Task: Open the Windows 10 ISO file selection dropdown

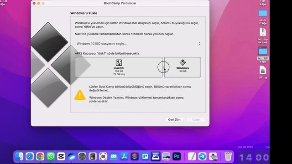Action: [x=138, y=44]
